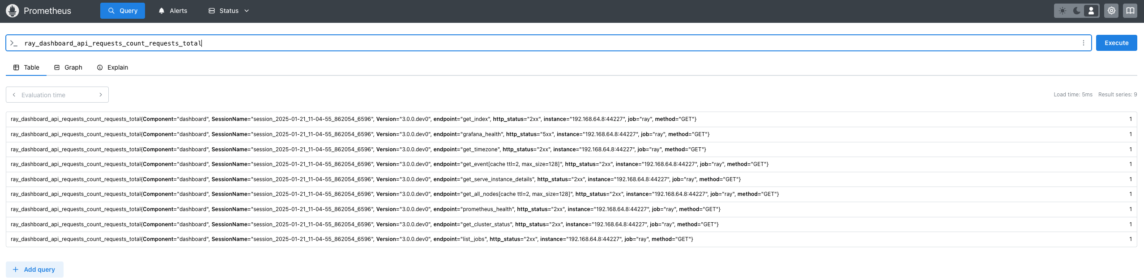Click the Result series: 9 text
This screenshot has height=278, width=1144.
(x=1117, y=95)
